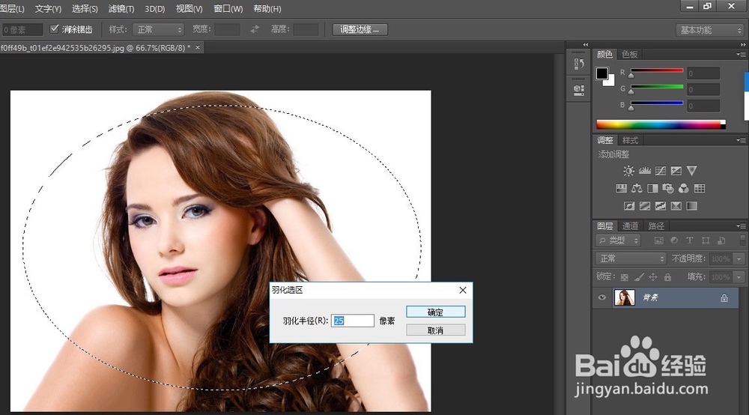Open the 正常 blend mode dropdown
The height and width of the screenshot is (415, 749).
pyautogui.click(x=631, y=259)
